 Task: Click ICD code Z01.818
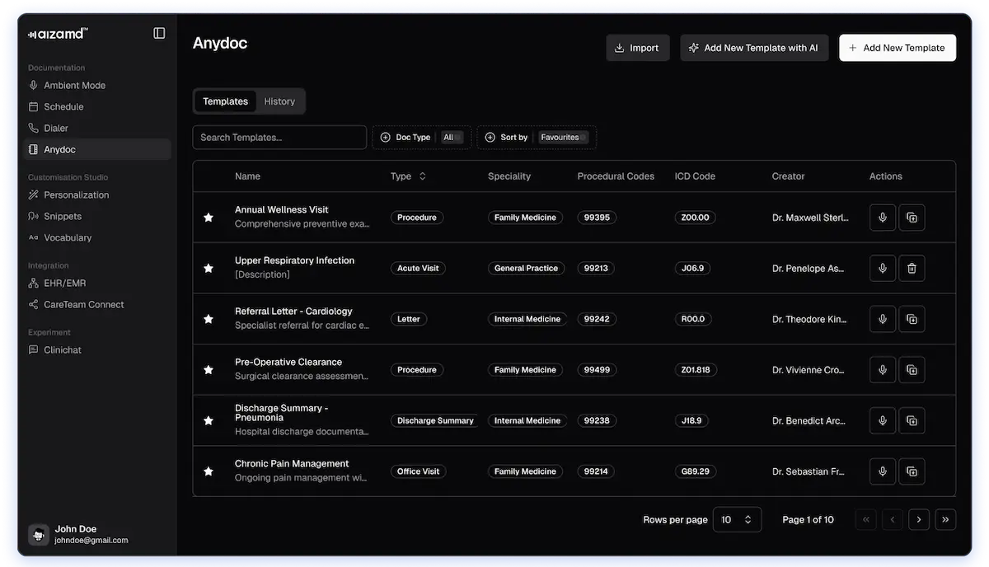click(x=696, y=370)
